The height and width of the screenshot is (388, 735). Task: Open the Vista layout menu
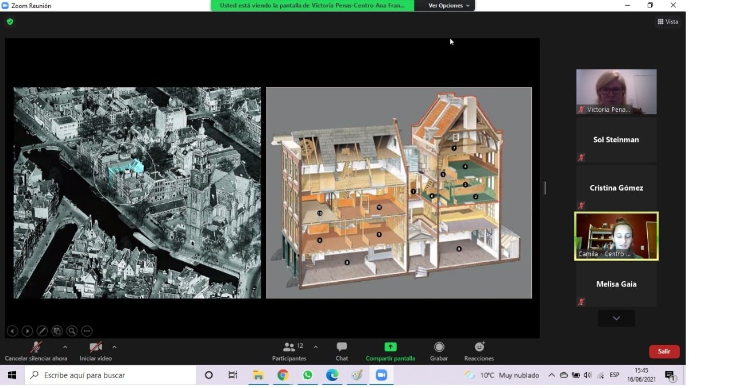coord(668,22)
